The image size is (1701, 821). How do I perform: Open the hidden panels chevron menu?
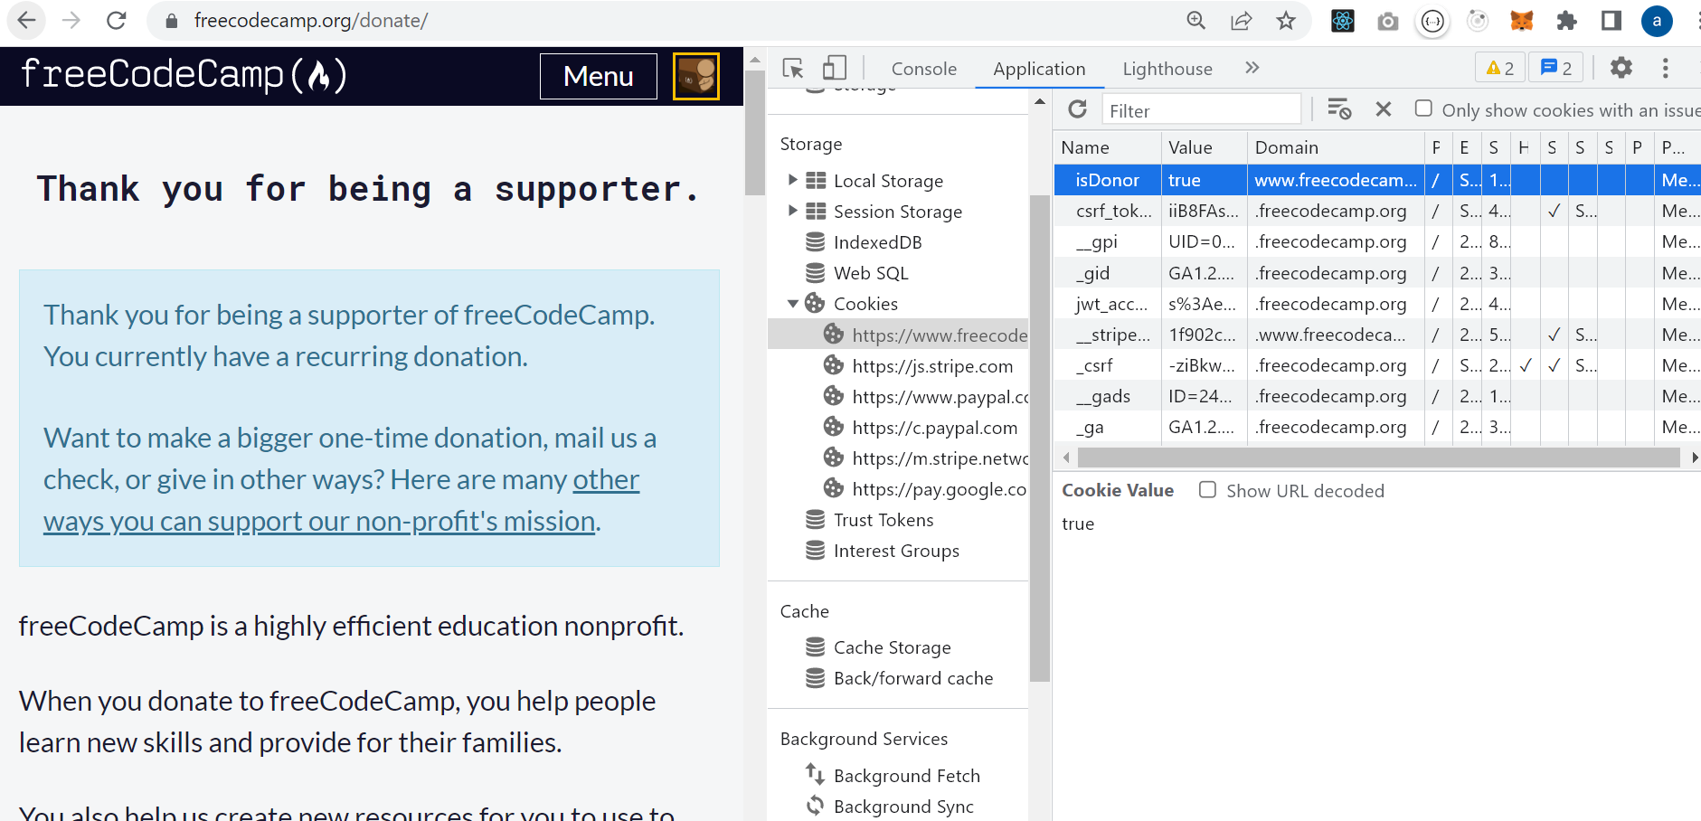(1252, 67)
